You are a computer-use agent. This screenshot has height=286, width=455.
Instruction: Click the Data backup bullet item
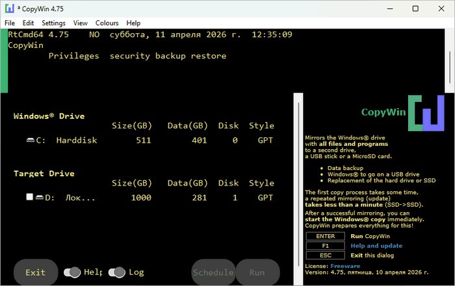click(345, 168)
